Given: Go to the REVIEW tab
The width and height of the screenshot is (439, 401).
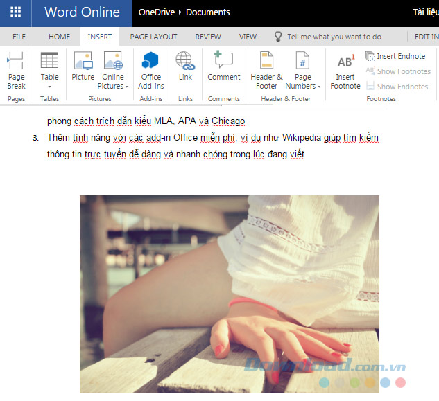Looking at the screenshot, I should coord(208,37).
